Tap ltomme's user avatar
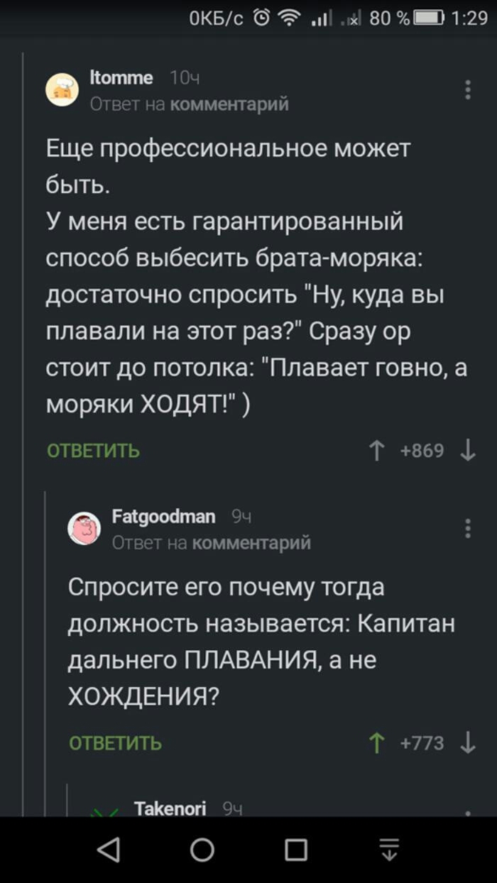The image size is (497, 883). point(62,90)
